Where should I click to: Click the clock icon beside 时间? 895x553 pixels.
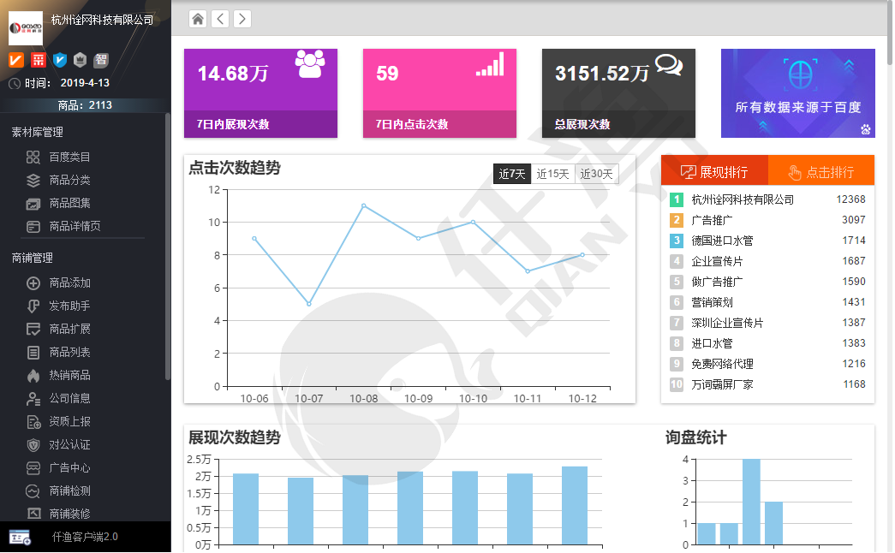click(15, 83)
